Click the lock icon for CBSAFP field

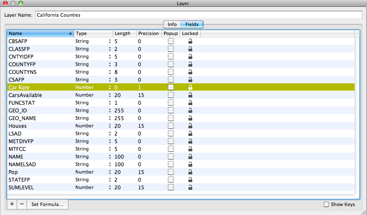(190, 41)
